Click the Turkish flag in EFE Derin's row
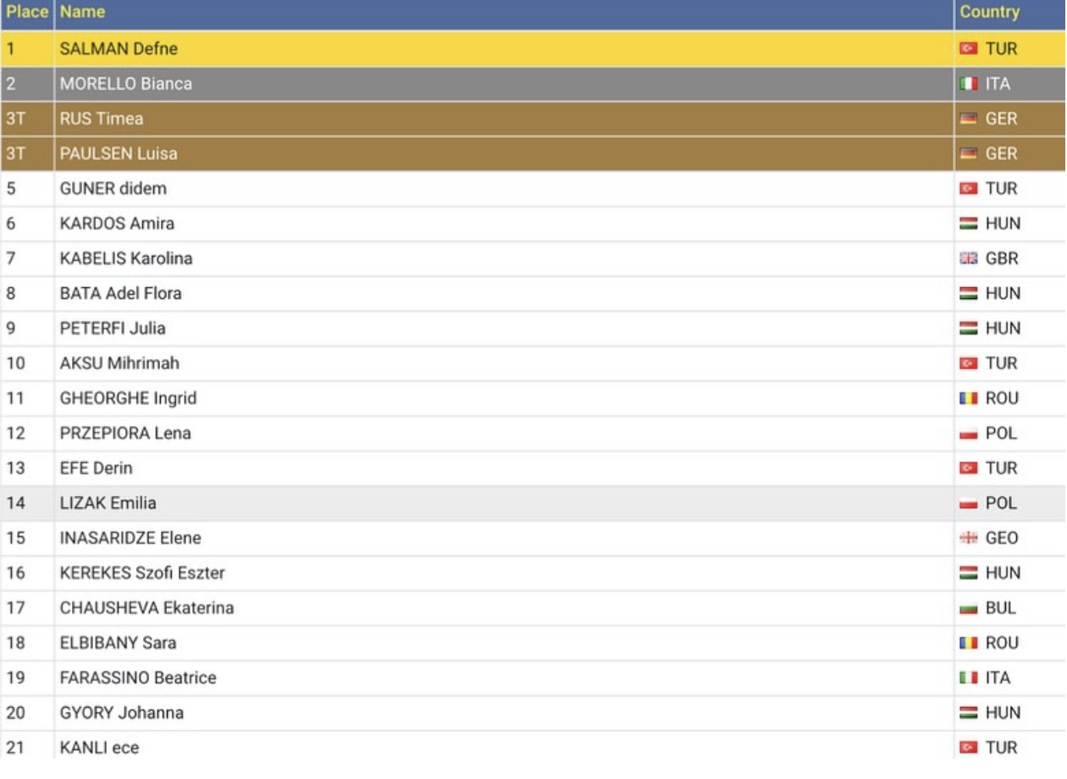The height and width of the screenshot is (779, 1067). (969, 468)
